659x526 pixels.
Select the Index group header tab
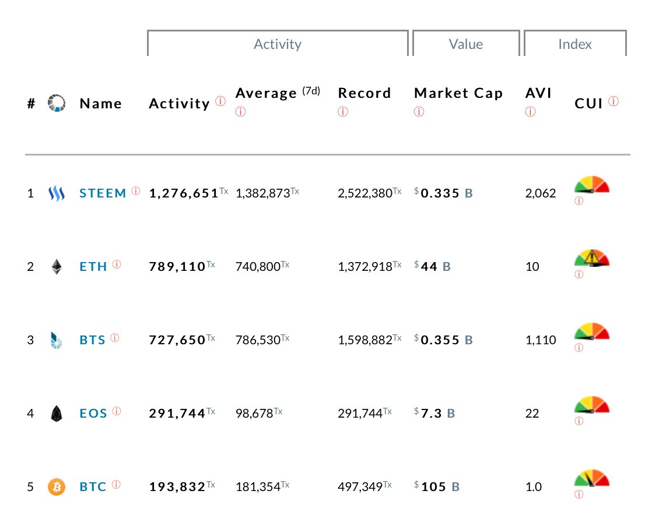(x=576, y=43)
